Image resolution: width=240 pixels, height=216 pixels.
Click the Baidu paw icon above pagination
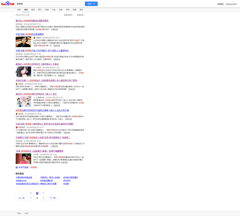coord(37,193)
